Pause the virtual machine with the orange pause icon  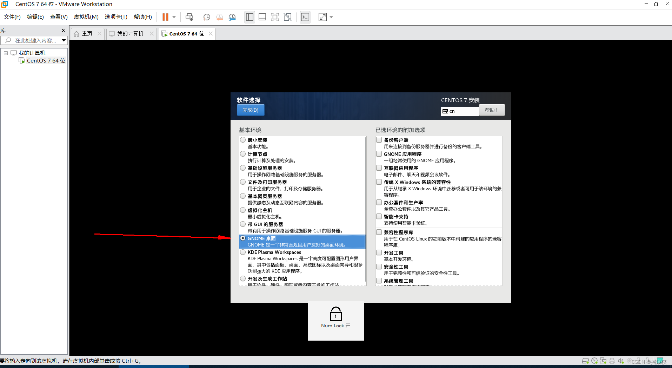(x=165, y=17)
